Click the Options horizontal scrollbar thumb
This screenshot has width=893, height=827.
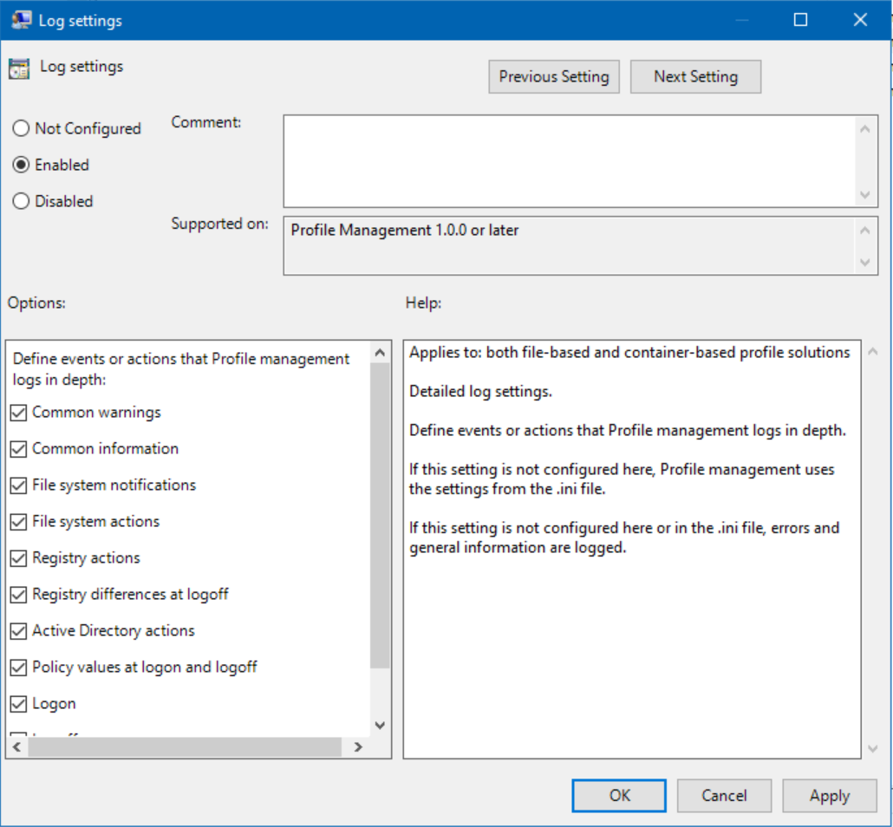pos(185,746)
